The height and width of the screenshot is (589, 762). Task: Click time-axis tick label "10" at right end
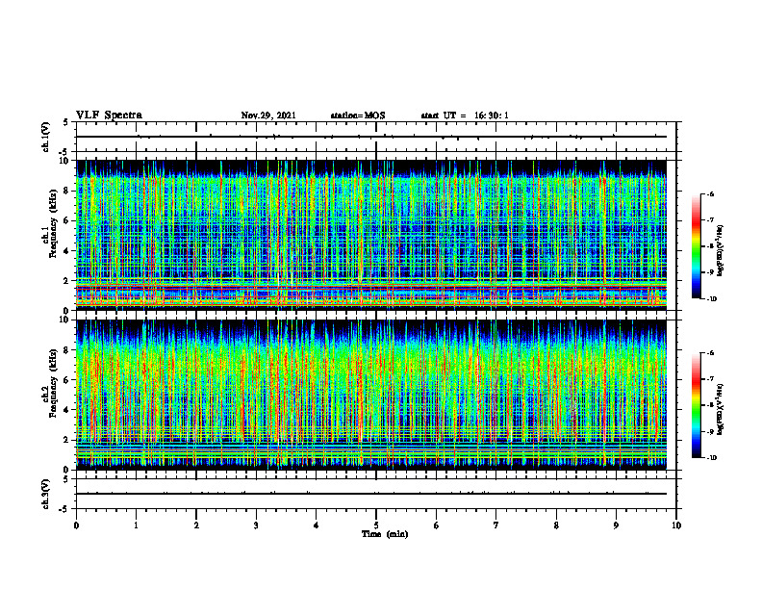coord(676,525)
